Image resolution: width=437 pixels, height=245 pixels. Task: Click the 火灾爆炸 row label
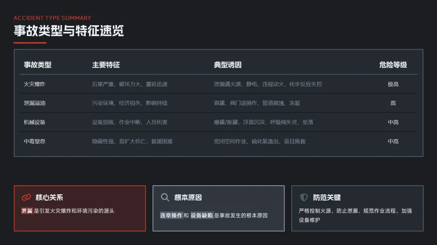pos(34,84)
